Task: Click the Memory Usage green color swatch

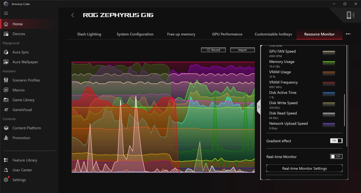Action: (x=329, y=63)
